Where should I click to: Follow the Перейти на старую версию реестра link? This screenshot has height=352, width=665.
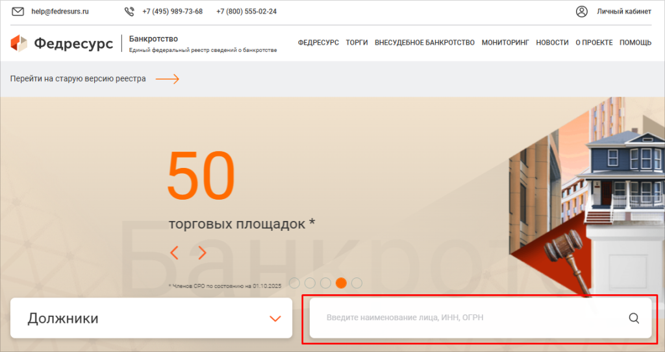tap(78, 79)
